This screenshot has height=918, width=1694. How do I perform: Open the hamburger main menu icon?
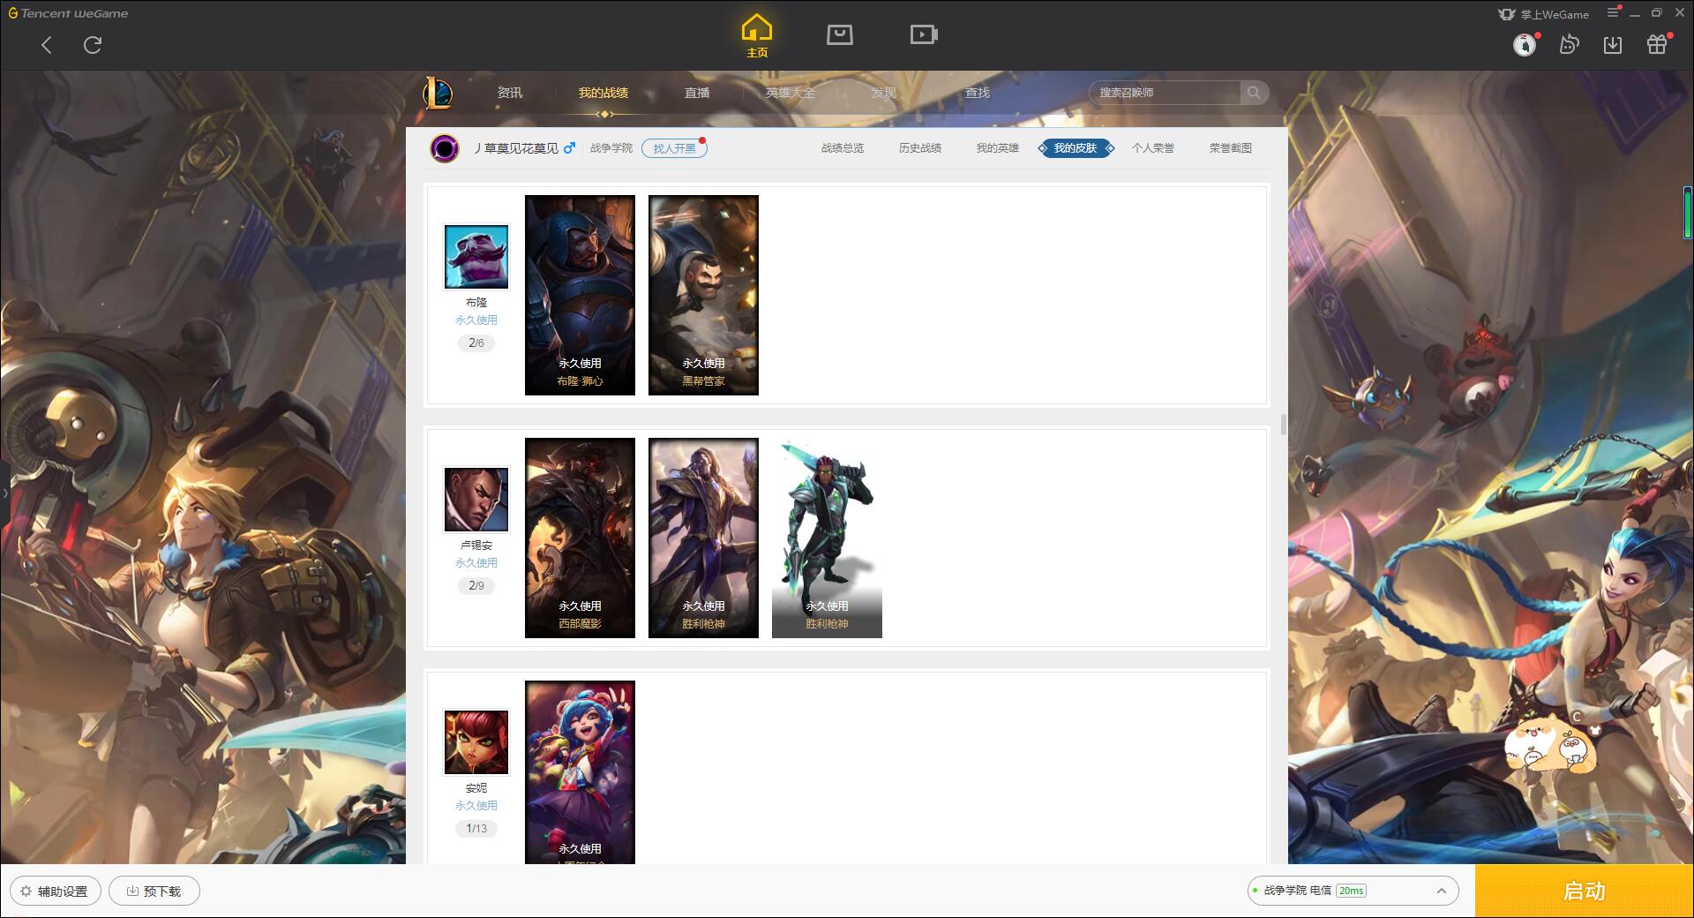click(1613, 13)
